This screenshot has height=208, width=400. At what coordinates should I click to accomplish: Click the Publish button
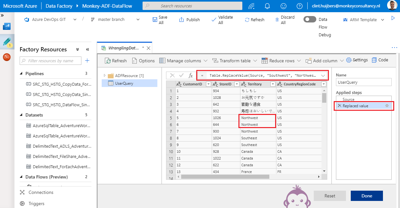189,20
